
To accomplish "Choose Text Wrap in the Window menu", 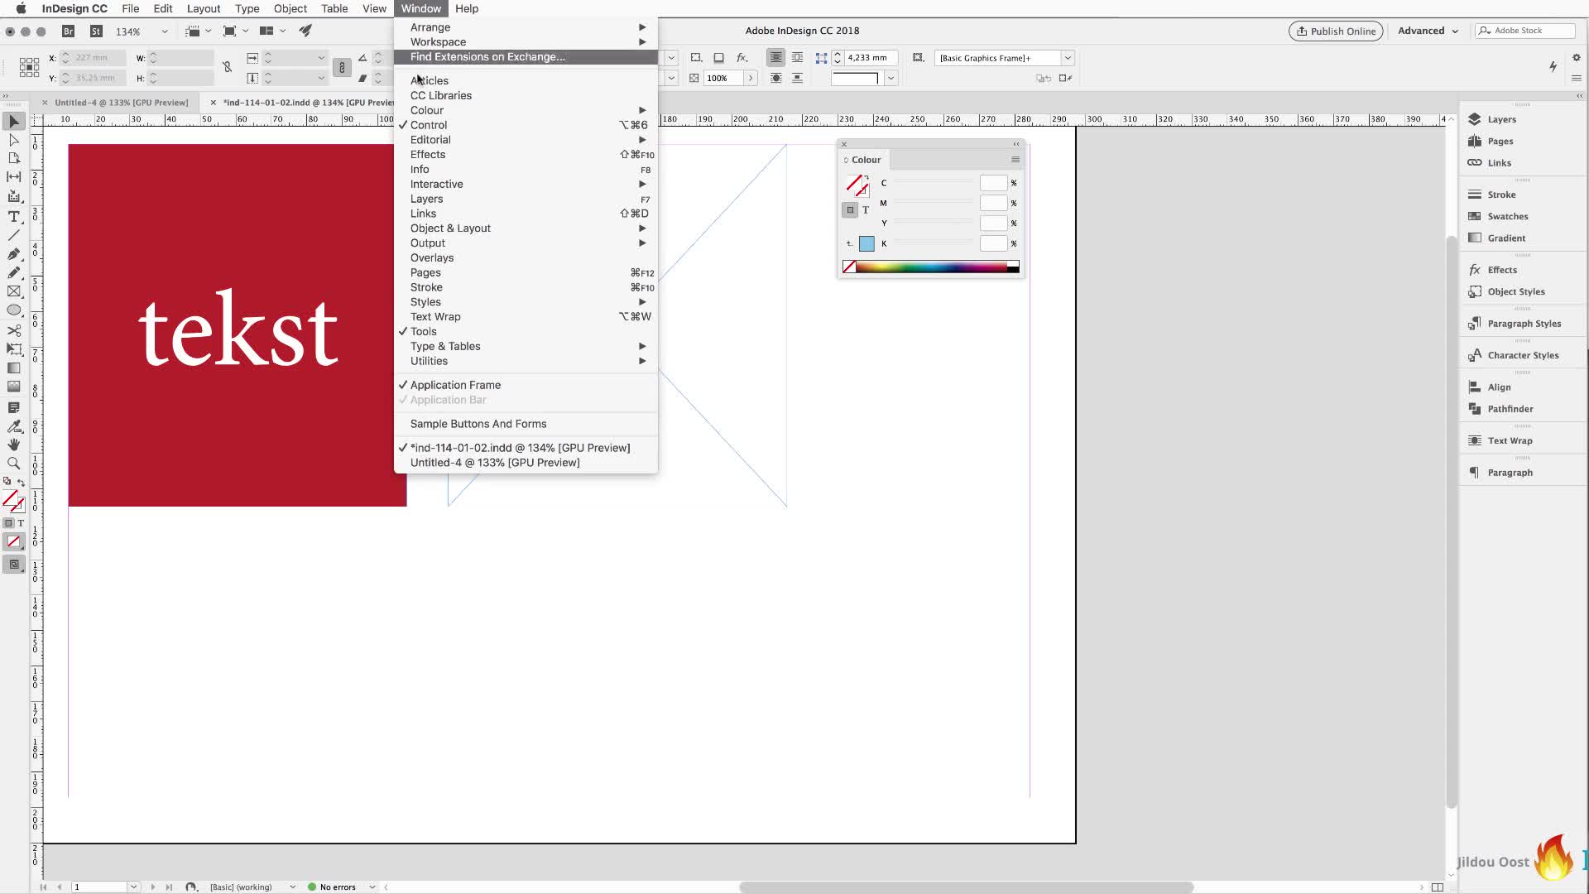I will click(526, 317).
